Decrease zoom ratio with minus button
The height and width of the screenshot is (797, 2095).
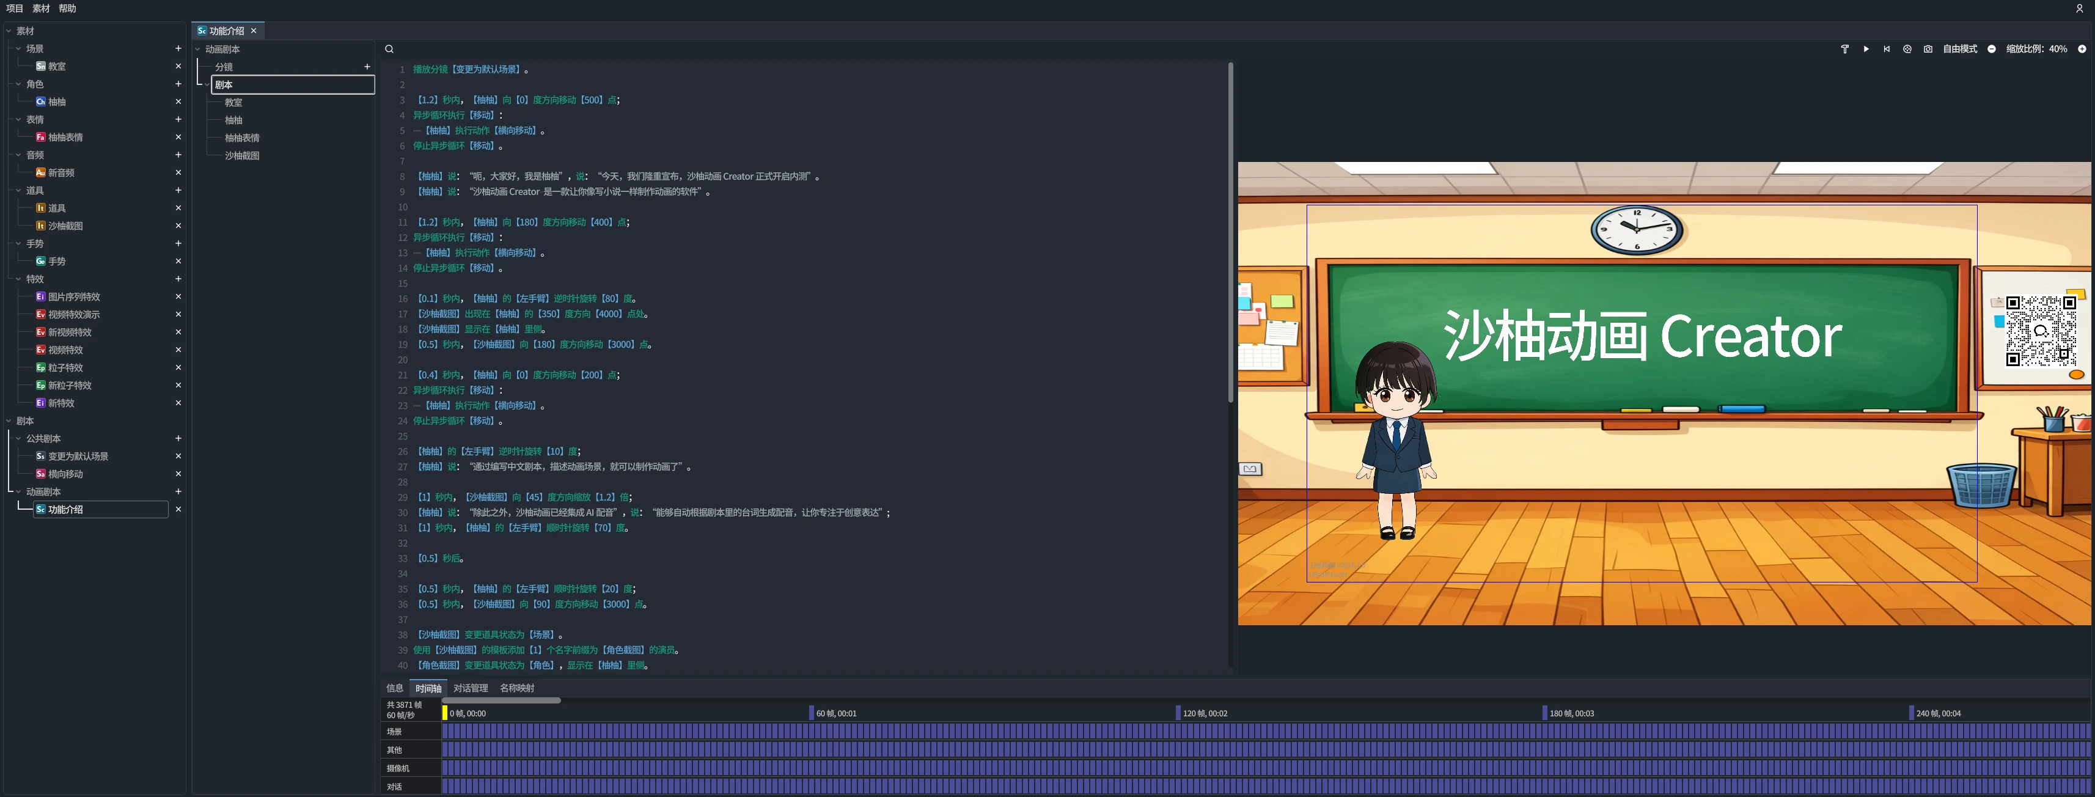(x=1992, y=49)
